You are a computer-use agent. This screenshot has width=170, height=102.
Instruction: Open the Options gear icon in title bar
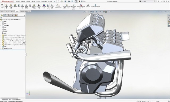[84, 1]
